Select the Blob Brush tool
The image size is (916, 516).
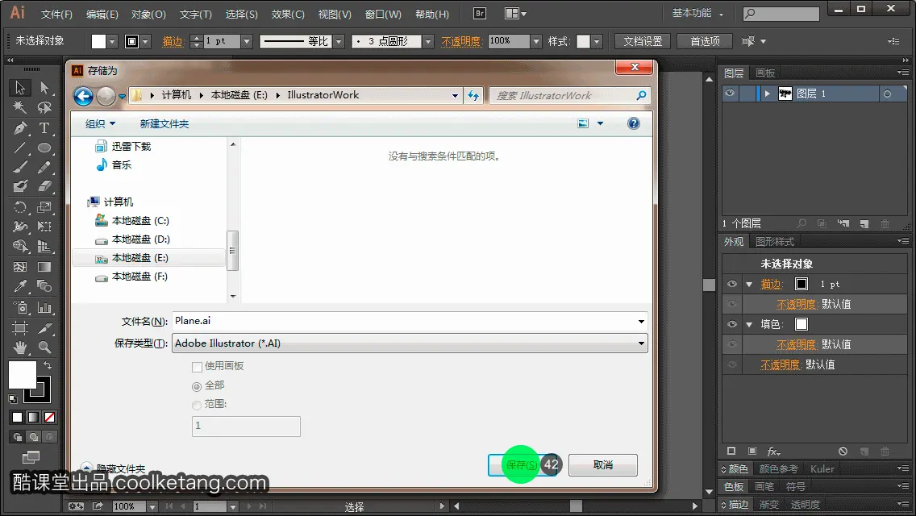coord(20,186)
